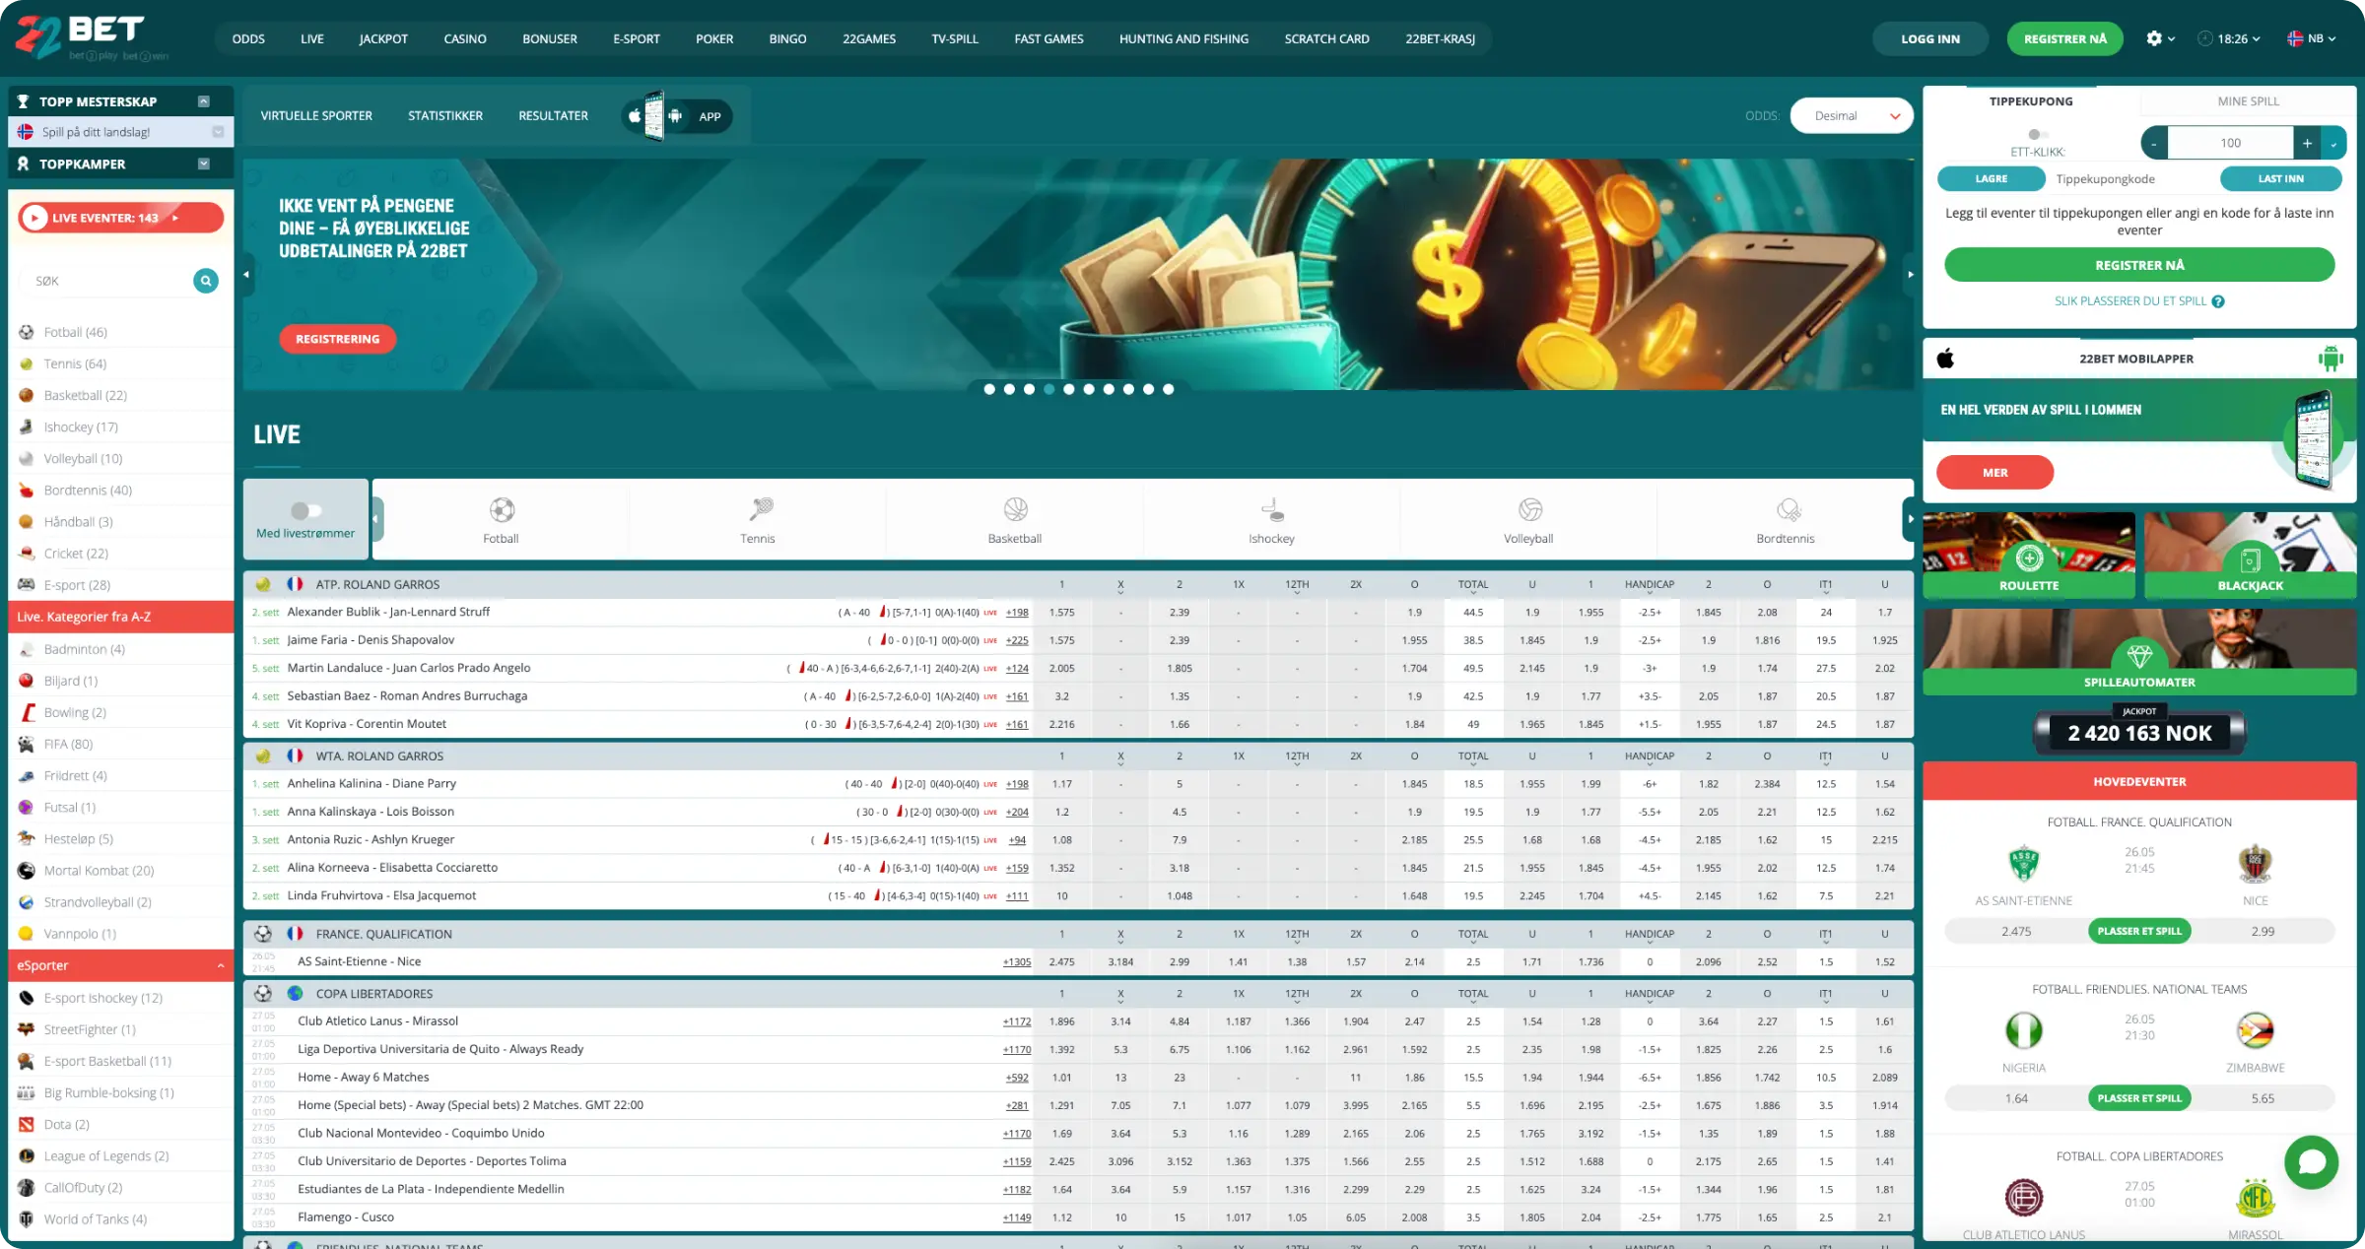Expand Spill på ditt landslag item
The image size is (2365, 1249).
pos(218,132)
